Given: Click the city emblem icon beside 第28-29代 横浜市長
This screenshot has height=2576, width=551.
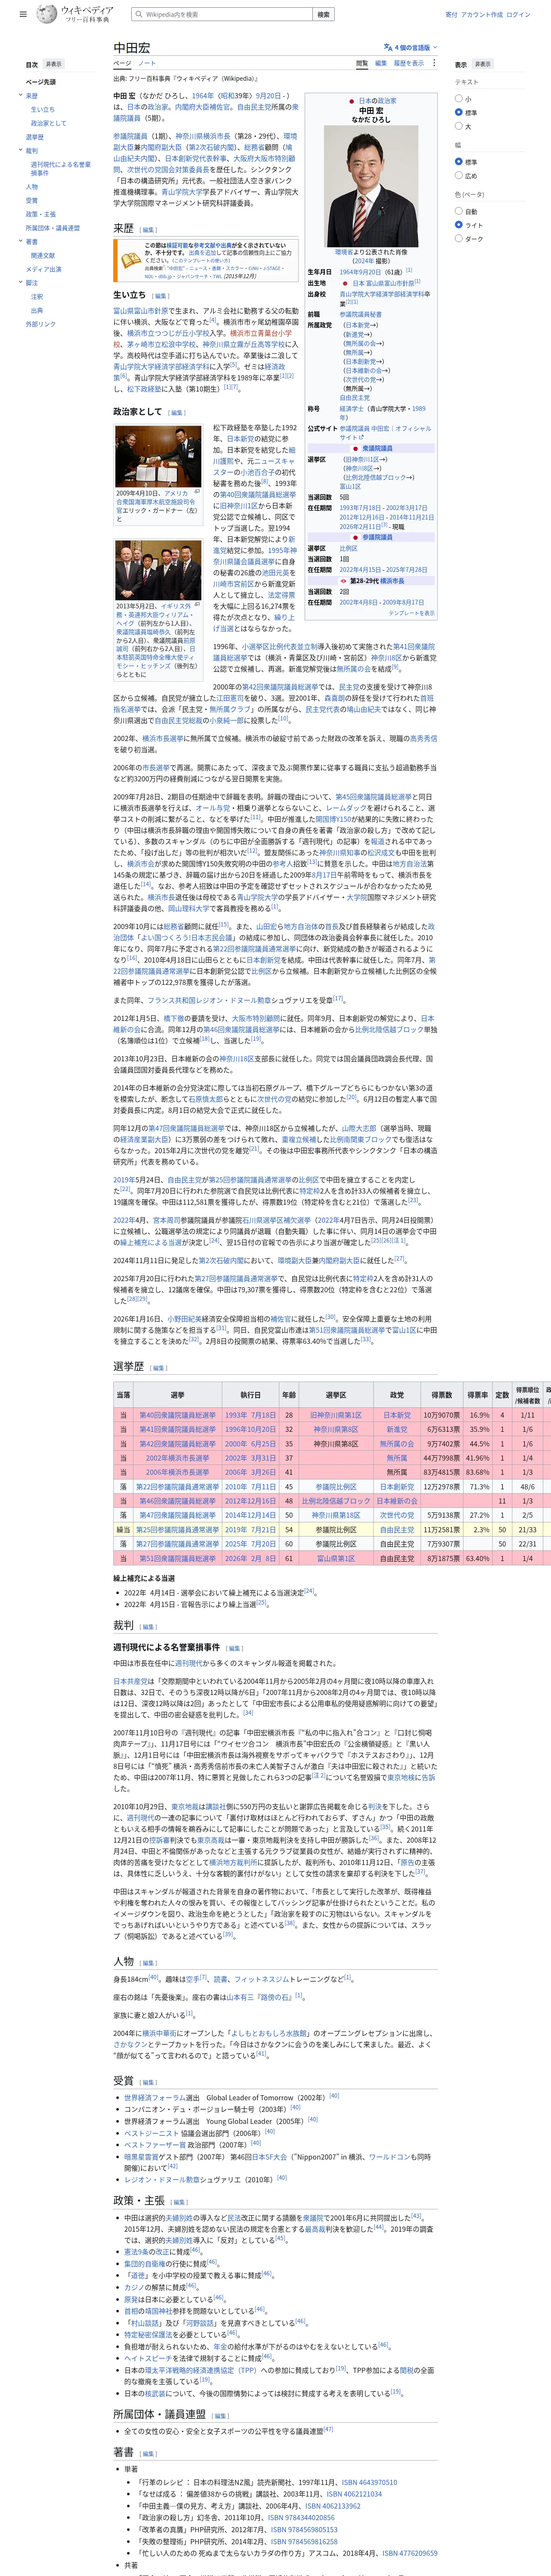Looking at the screenshot, I should point(345,581).
